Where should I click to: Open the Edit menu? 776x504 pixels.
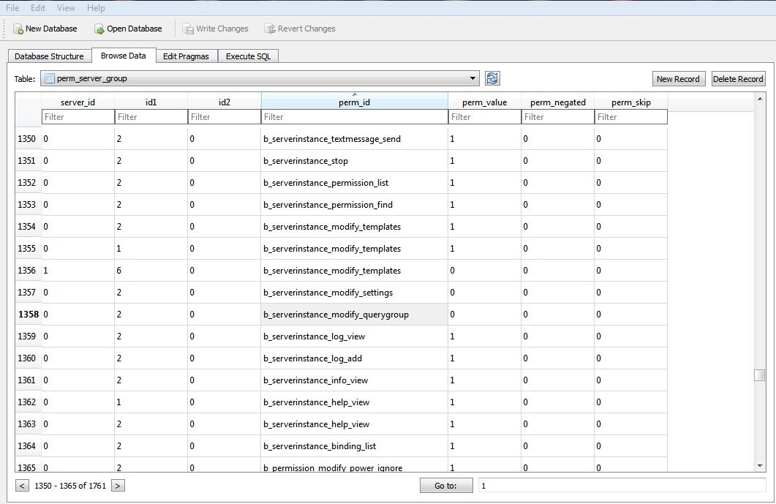[x=38, y=8]
